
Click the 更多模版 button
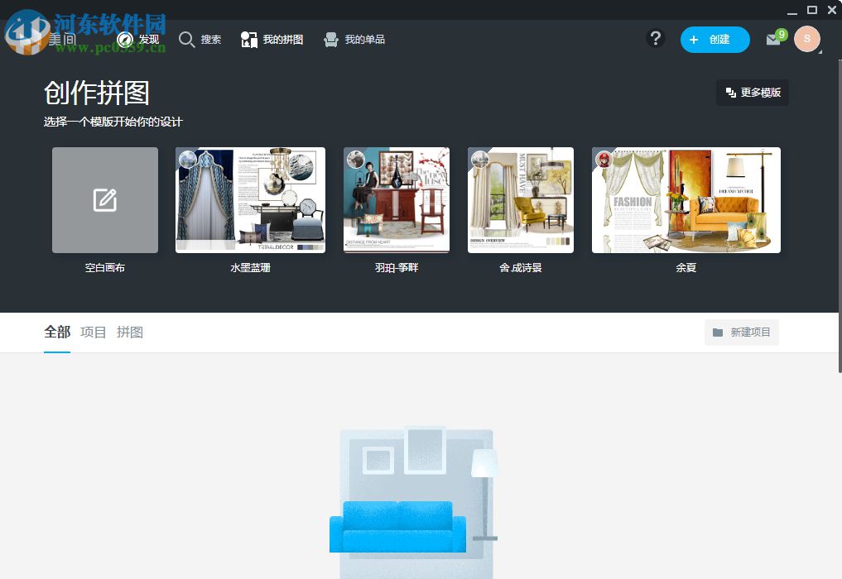point(753,93)
